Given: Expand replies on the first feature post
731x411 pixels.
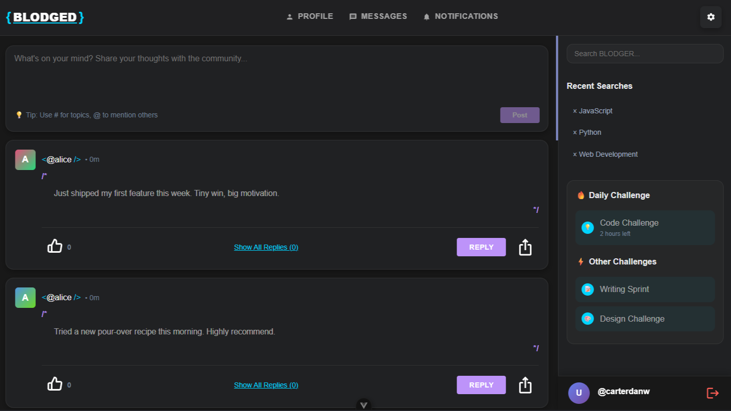Looking at the screenshot, I should click(x=266, y=247).
